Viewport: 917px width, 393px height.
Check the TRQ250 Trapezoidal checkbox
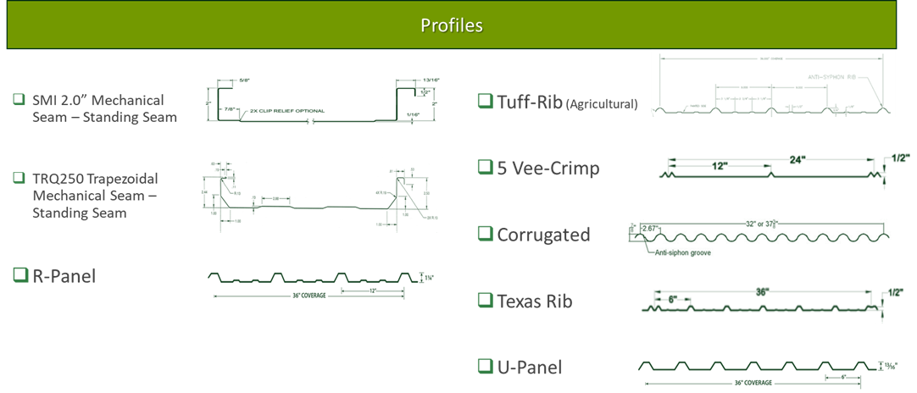(x=19, y=179)
